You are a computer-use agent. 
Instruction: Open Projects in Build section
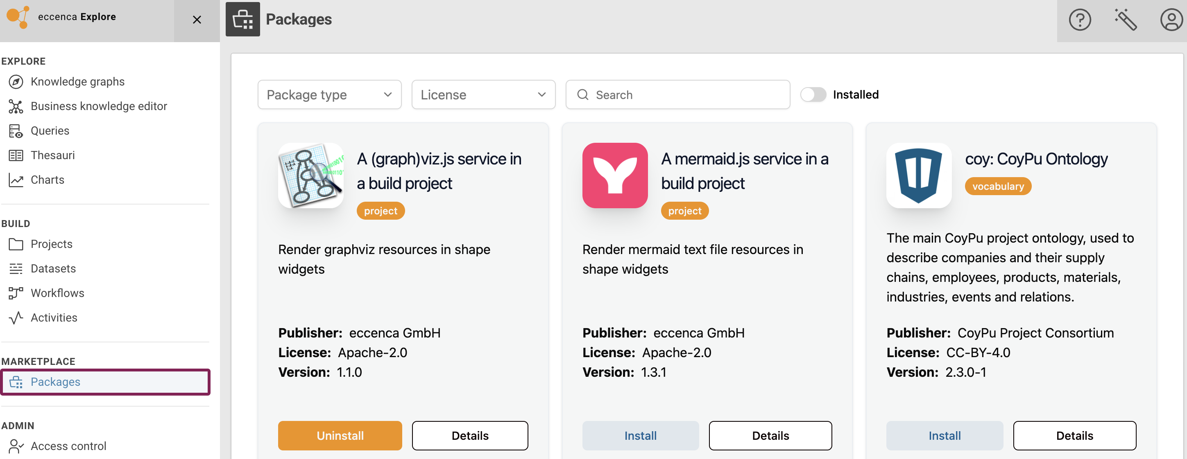(52, 244)
